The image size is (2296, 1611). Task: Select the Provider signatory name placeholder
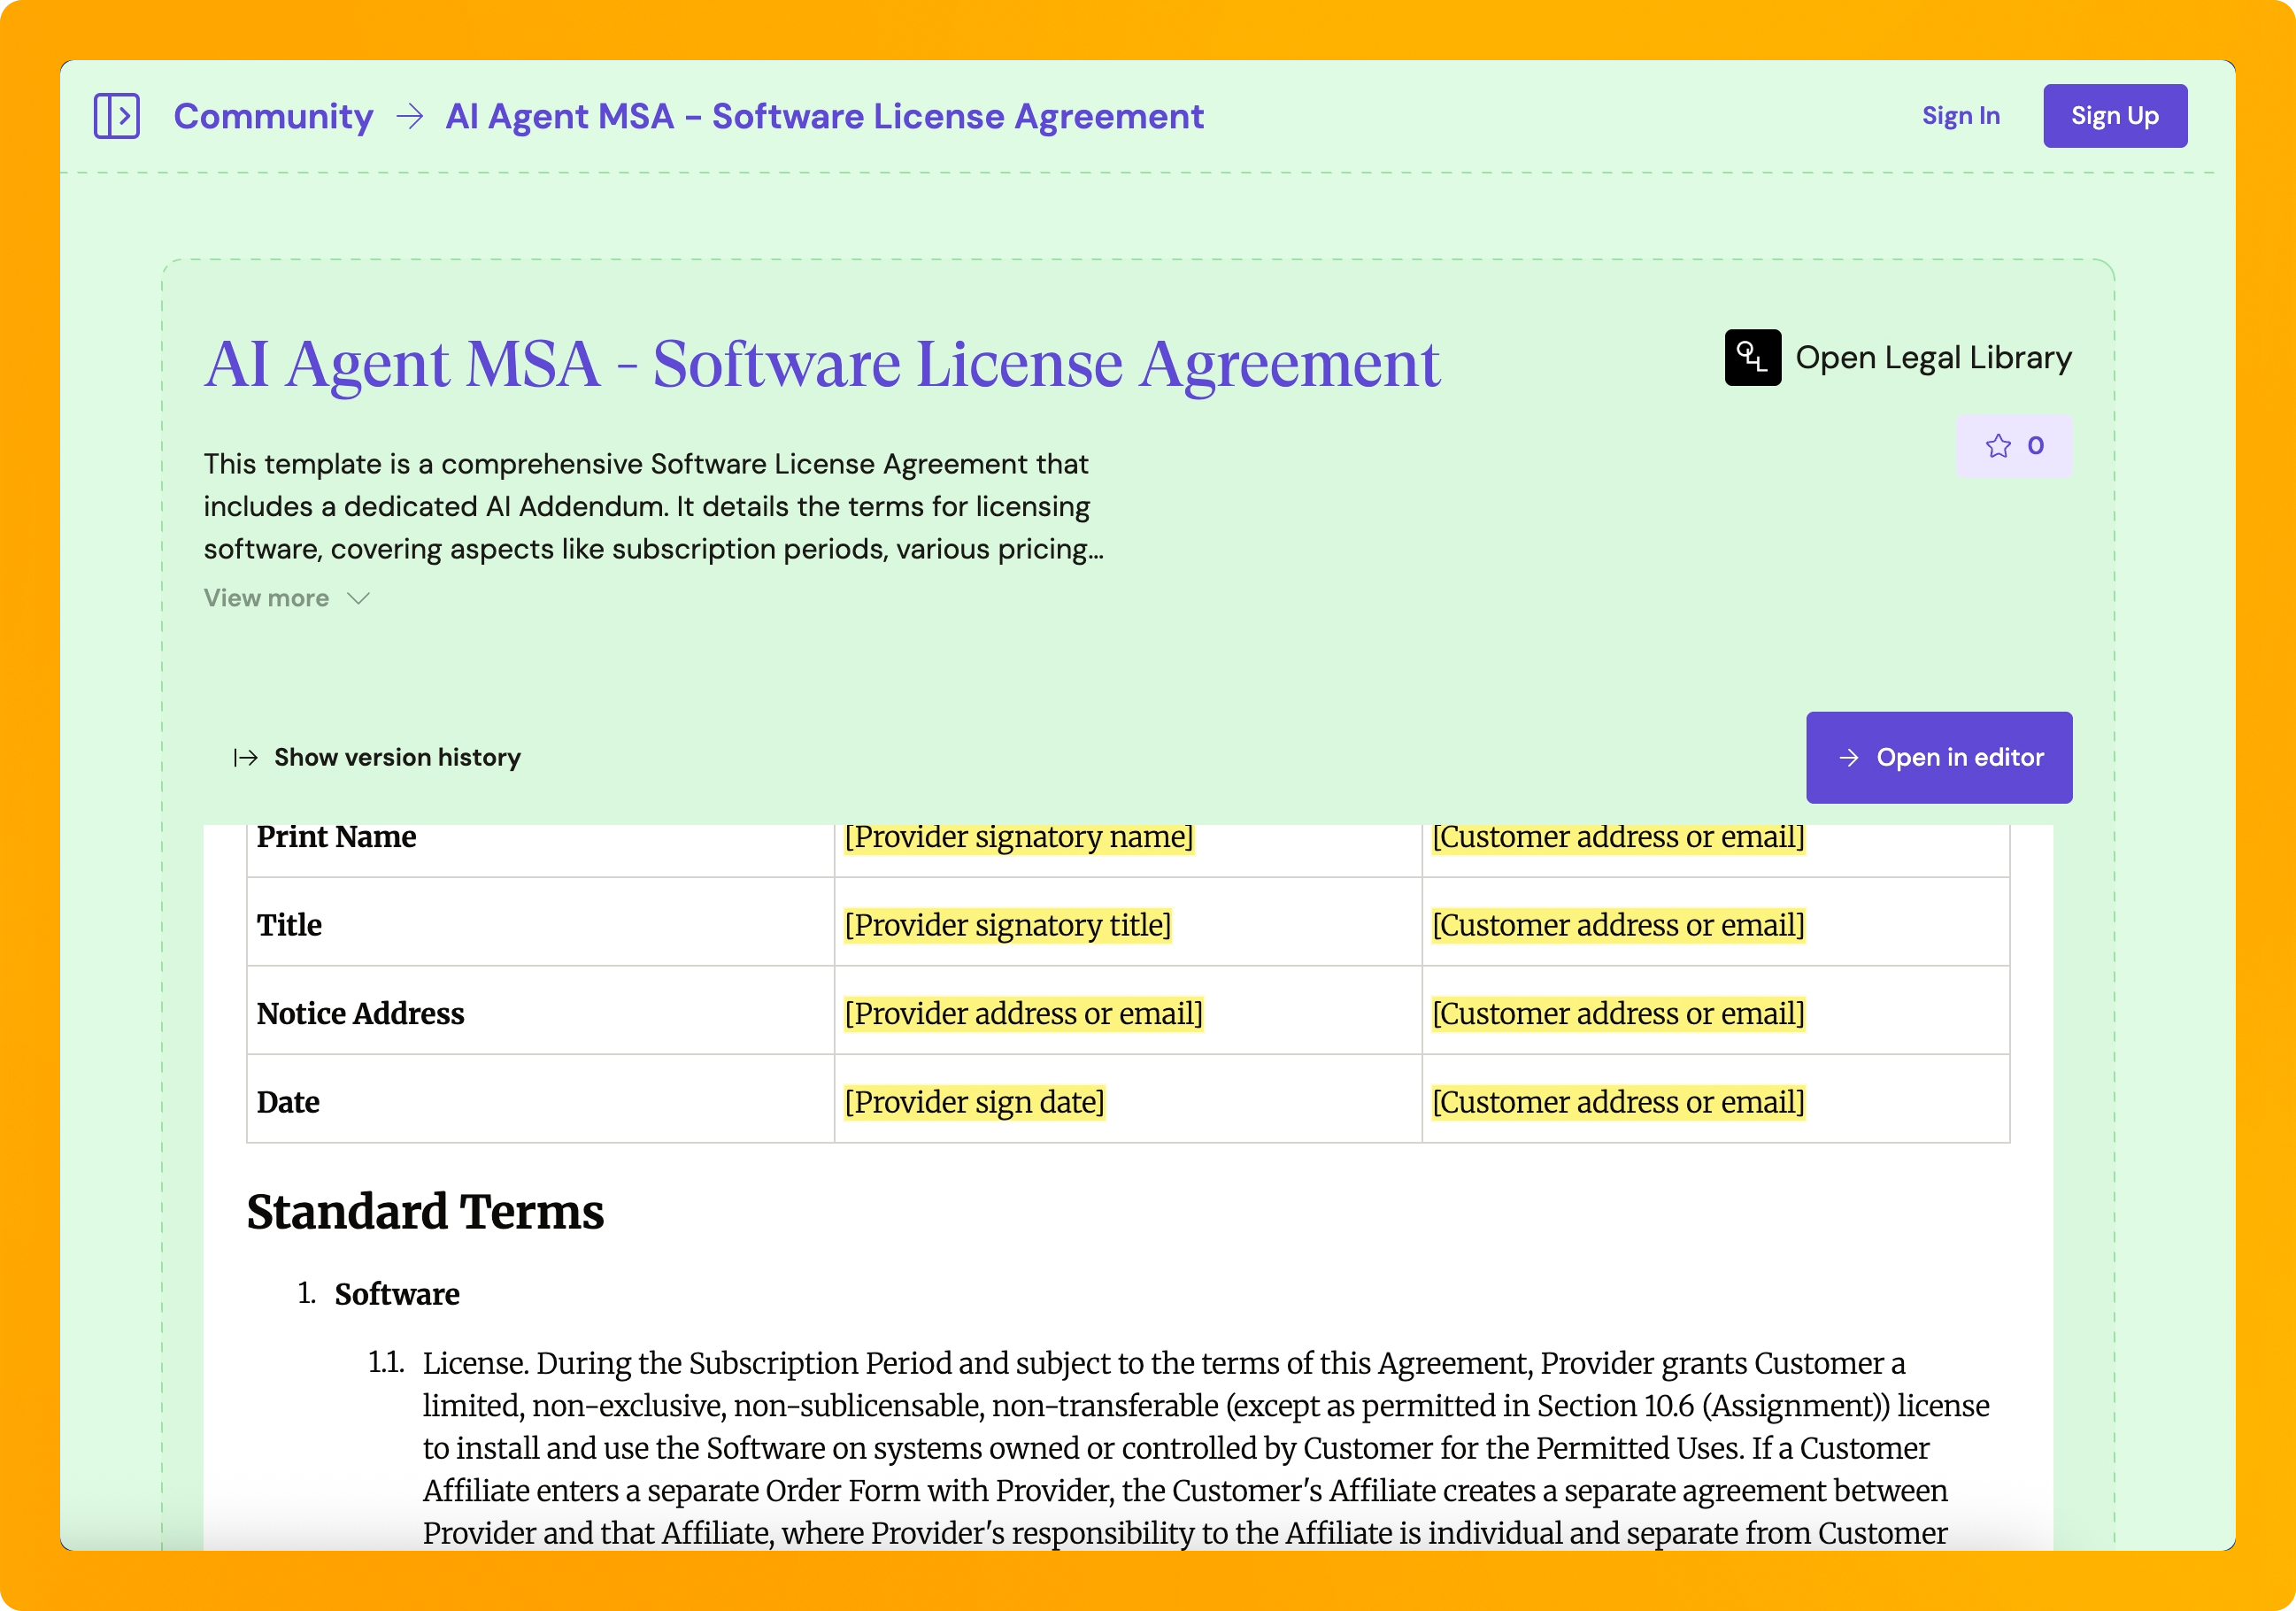(x=1018, y=837)
